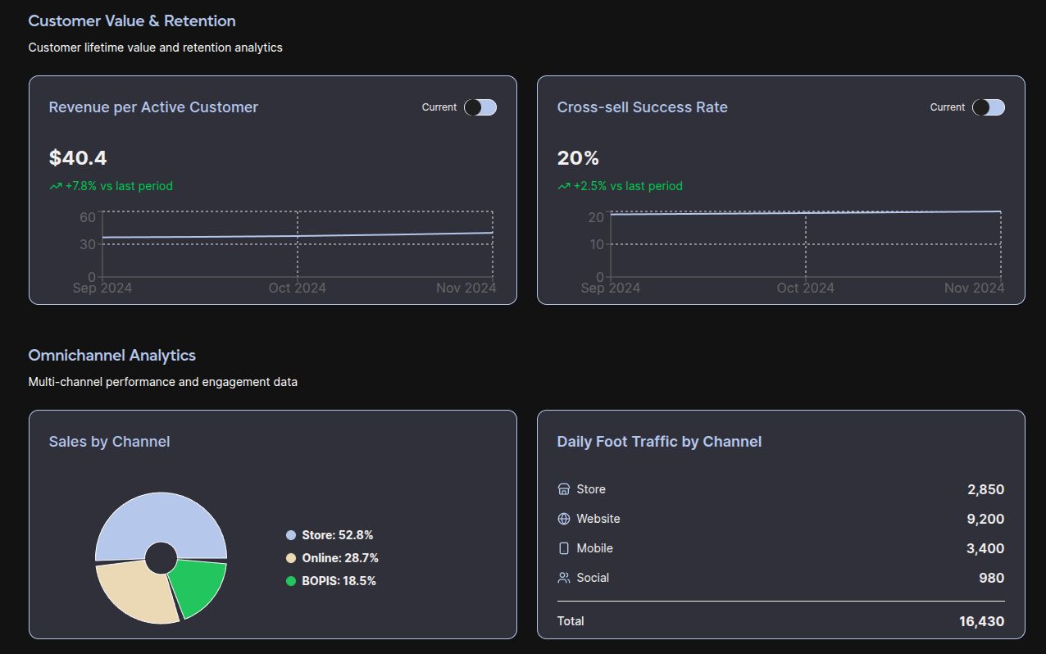Click the Store icon in foot traffic list
The image size is (1046, 654).
click(x=563, y=489)
